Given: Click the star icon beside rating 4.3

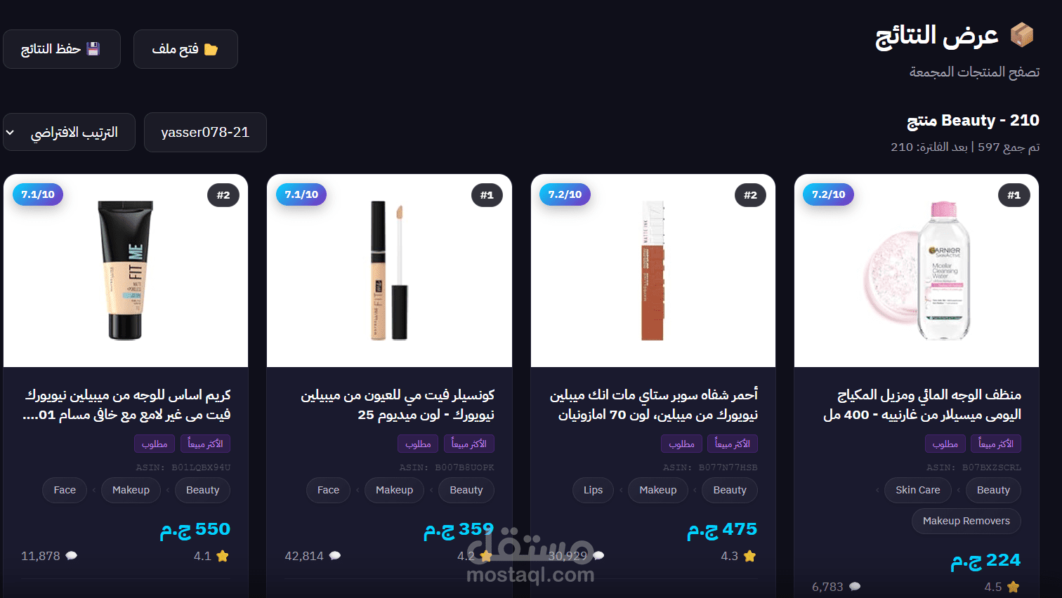Looking at the screenshot, I should [x=749, y=556].
